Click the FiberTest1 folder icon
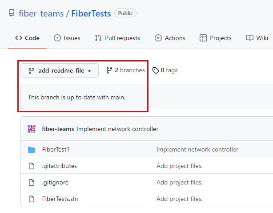Screen dimensions: 273x213 coord(32,150)
